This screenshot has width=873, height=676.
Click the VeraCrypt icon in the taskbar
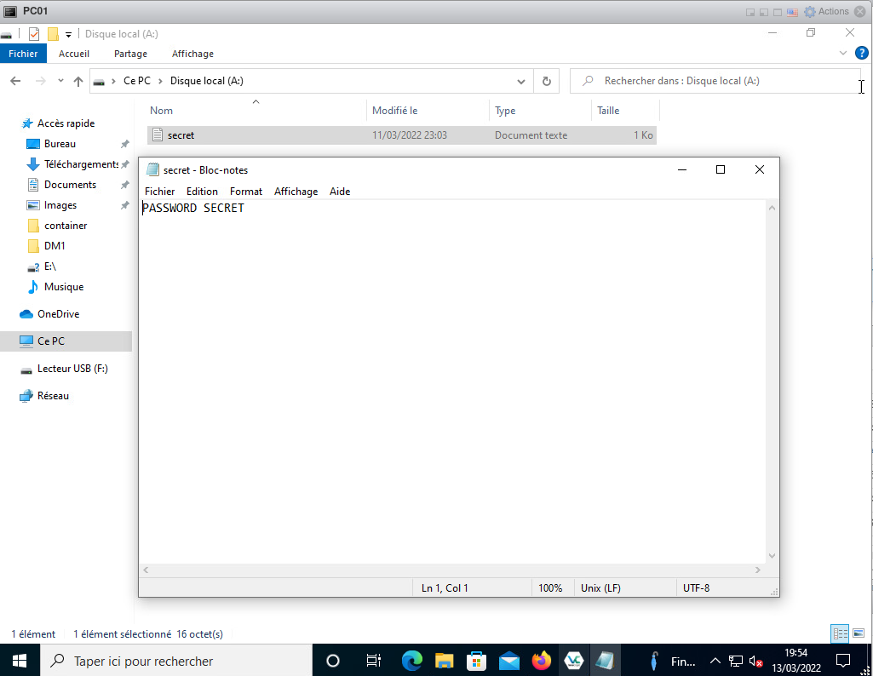pyautogui.click(x=573, y=661)
